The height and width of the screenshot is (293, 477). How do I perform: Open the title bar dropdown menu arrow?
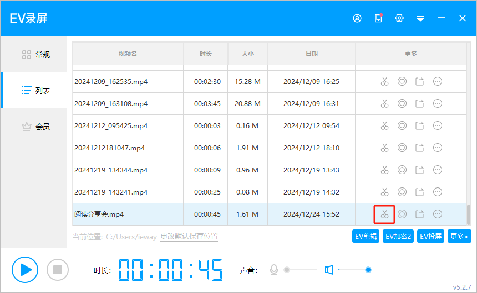(420, 18)
